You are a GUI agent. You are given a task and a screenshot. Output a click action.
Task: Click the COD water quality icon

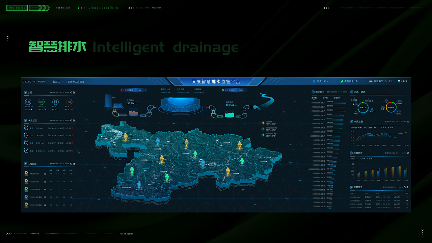click(x=26, y=135)
